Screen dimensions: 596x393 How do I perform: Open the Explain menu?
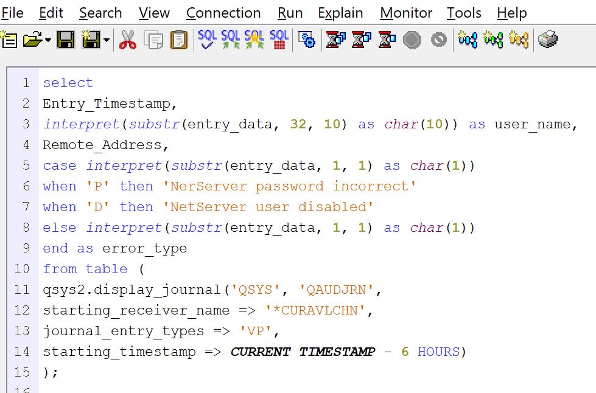tap(340, 13)
